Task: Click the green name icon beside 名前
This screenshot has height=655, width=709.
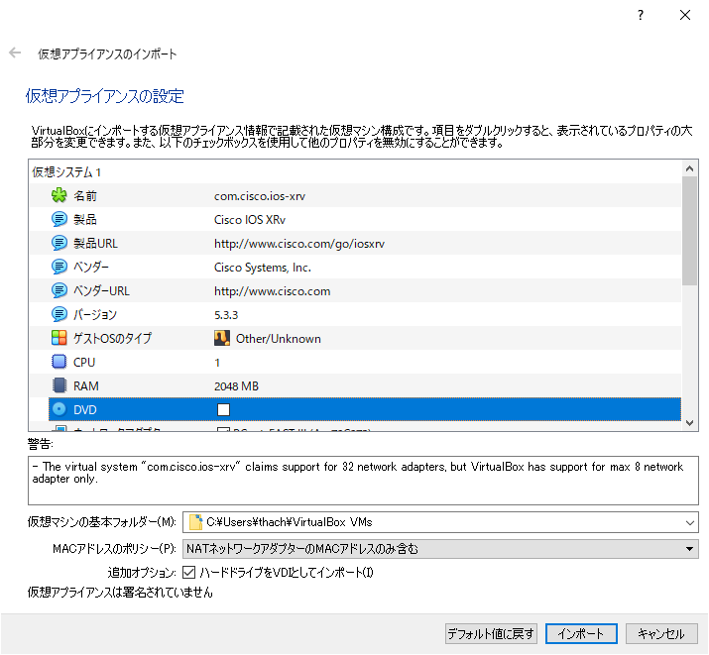Action: (59, 195)
